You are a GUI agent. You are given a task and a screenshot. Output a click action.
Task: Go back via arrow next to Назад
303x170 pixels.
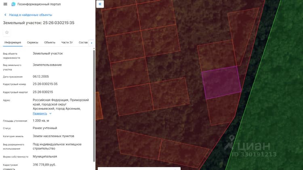[x=5, y=15]
